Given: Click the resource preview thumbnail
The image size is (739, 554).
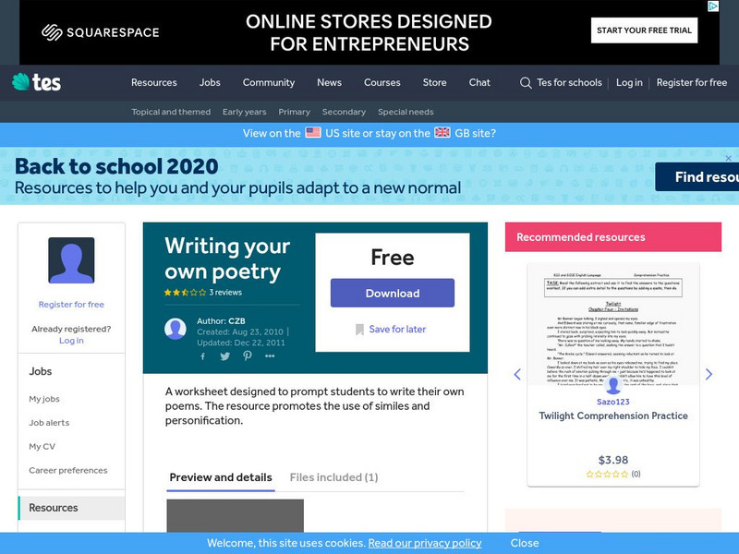Looking at the screenshot, I should coord(236,516).
